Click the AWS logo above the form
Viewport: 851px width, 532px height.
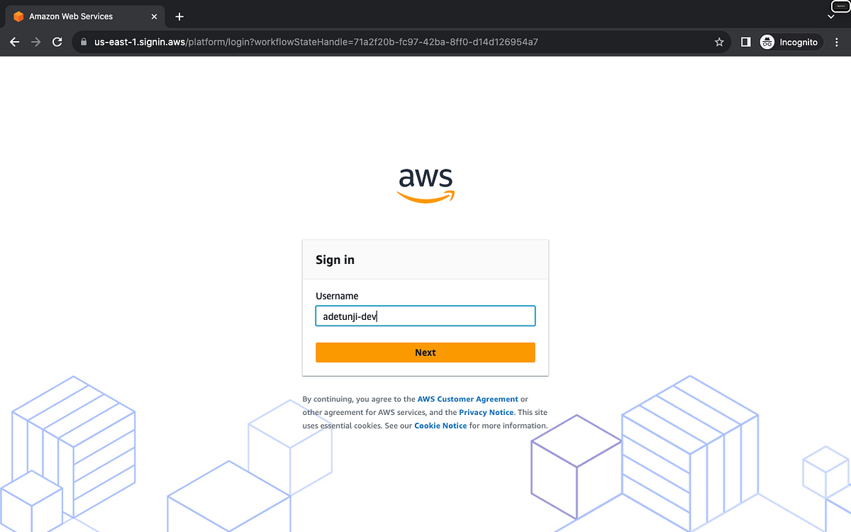425,184
